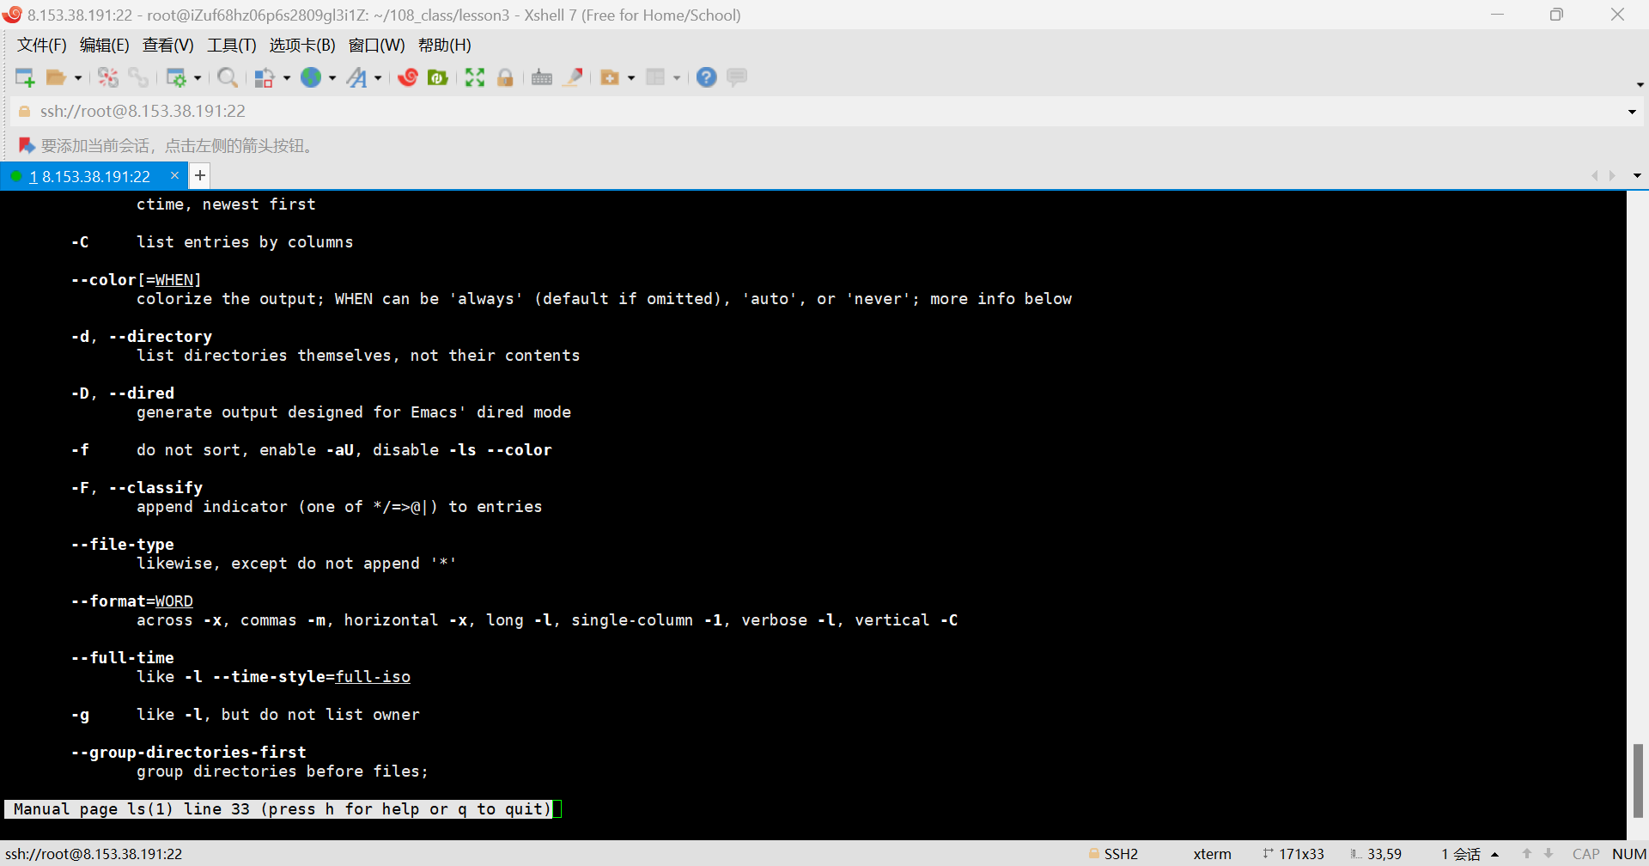Expand the open session dropdown arrow
The image size is (1649, 866).
(x=78, y=78)
